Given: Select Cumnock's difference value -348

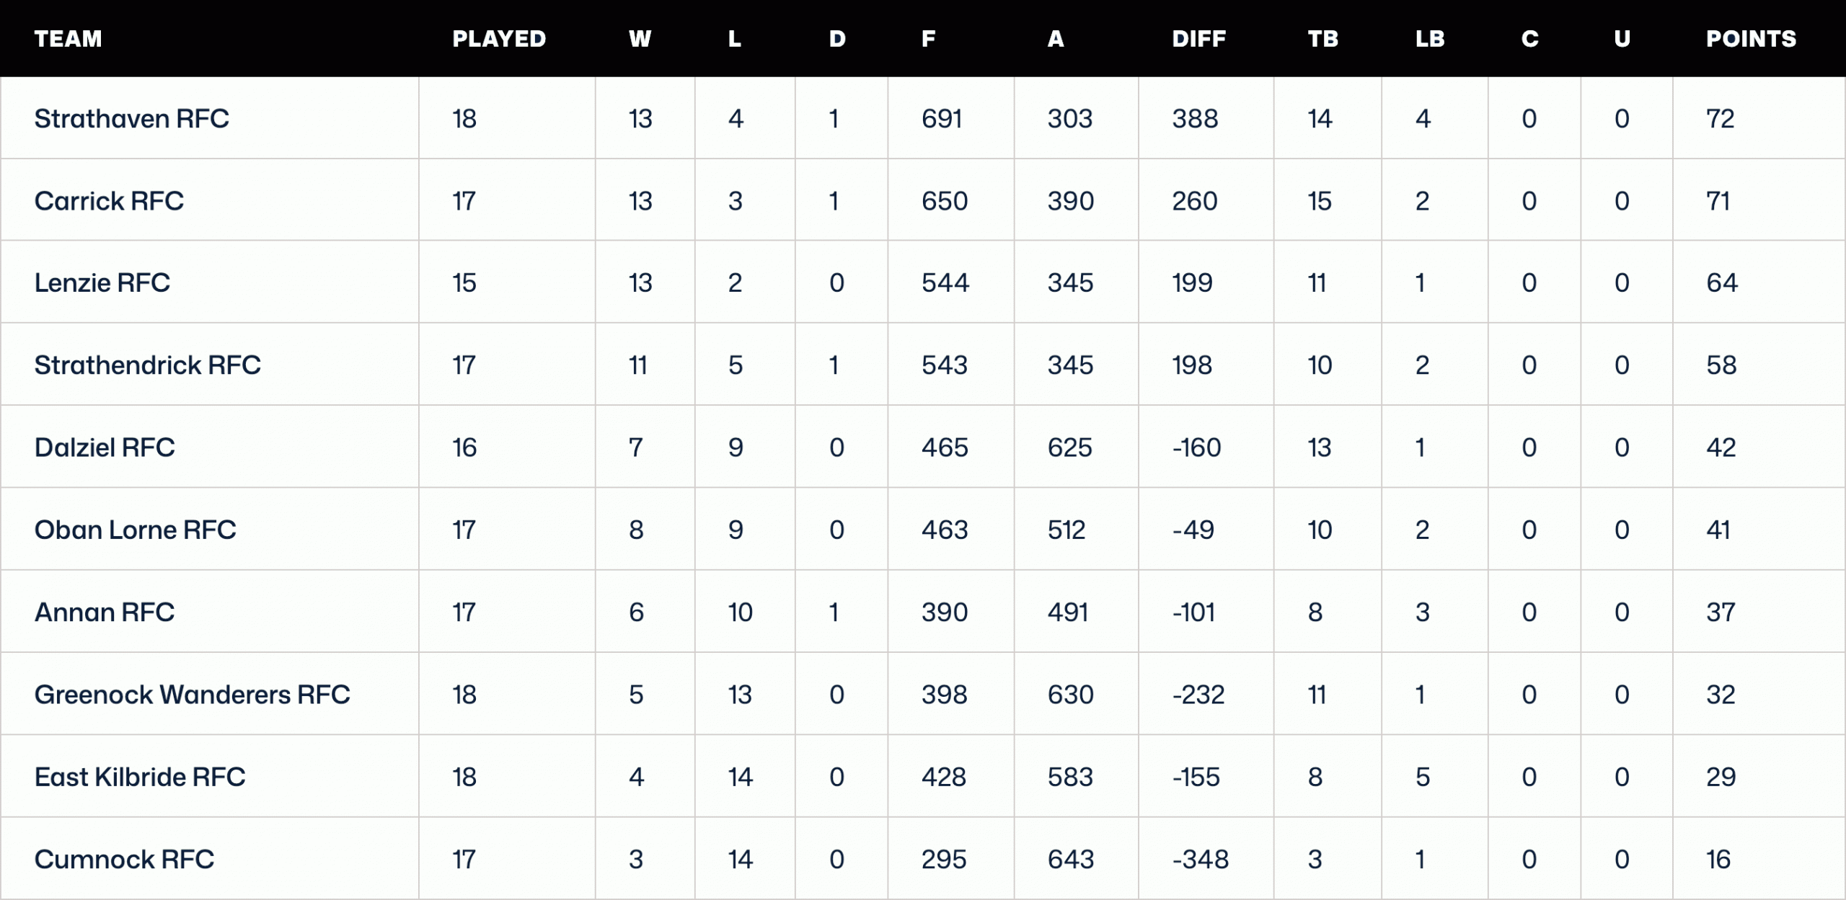Looking at the screenshot, I should tap(1200, 860).
